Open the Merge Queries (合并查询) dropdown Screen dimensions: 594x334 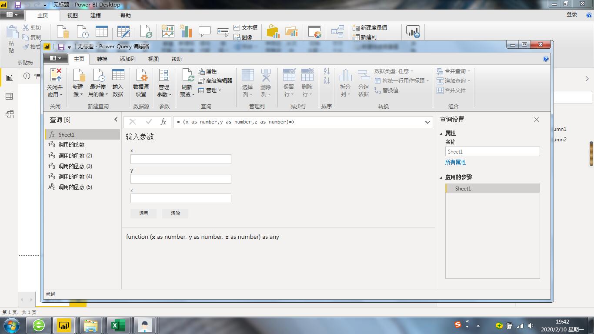click(454, 71)
